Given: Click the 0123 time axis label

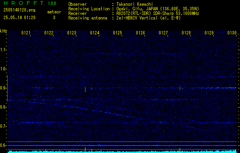Looking at the screenshot, I should (72, 33).
